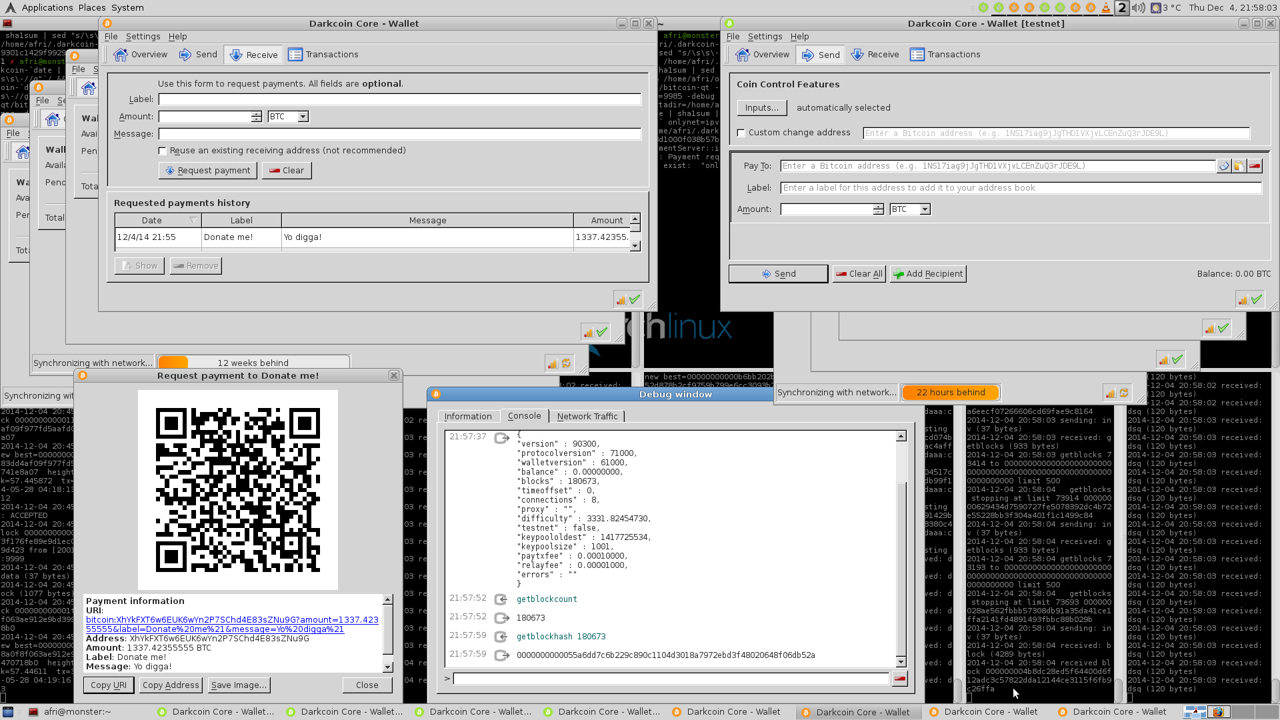
Task: Click the Message field in Receive form
Action: tap(399, 134)
